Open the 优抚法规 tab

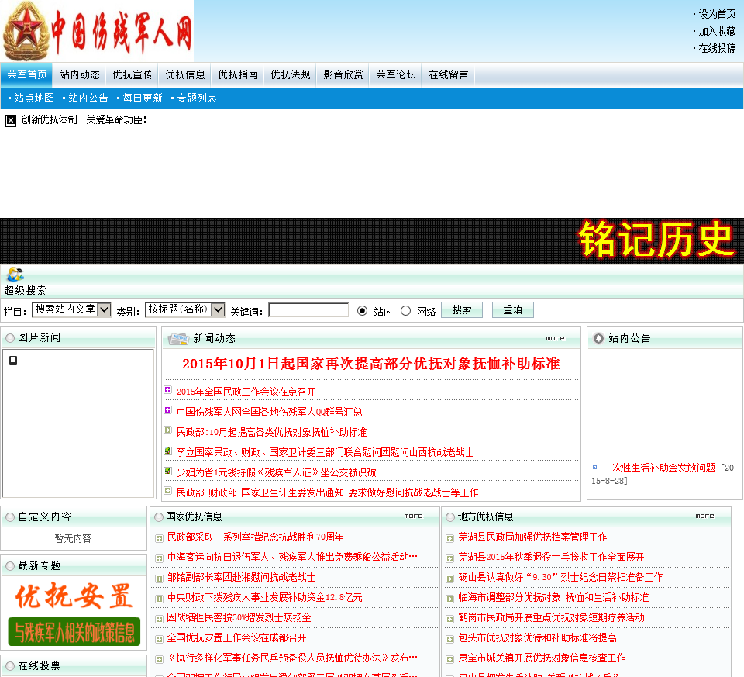click(x=291, y=74)
